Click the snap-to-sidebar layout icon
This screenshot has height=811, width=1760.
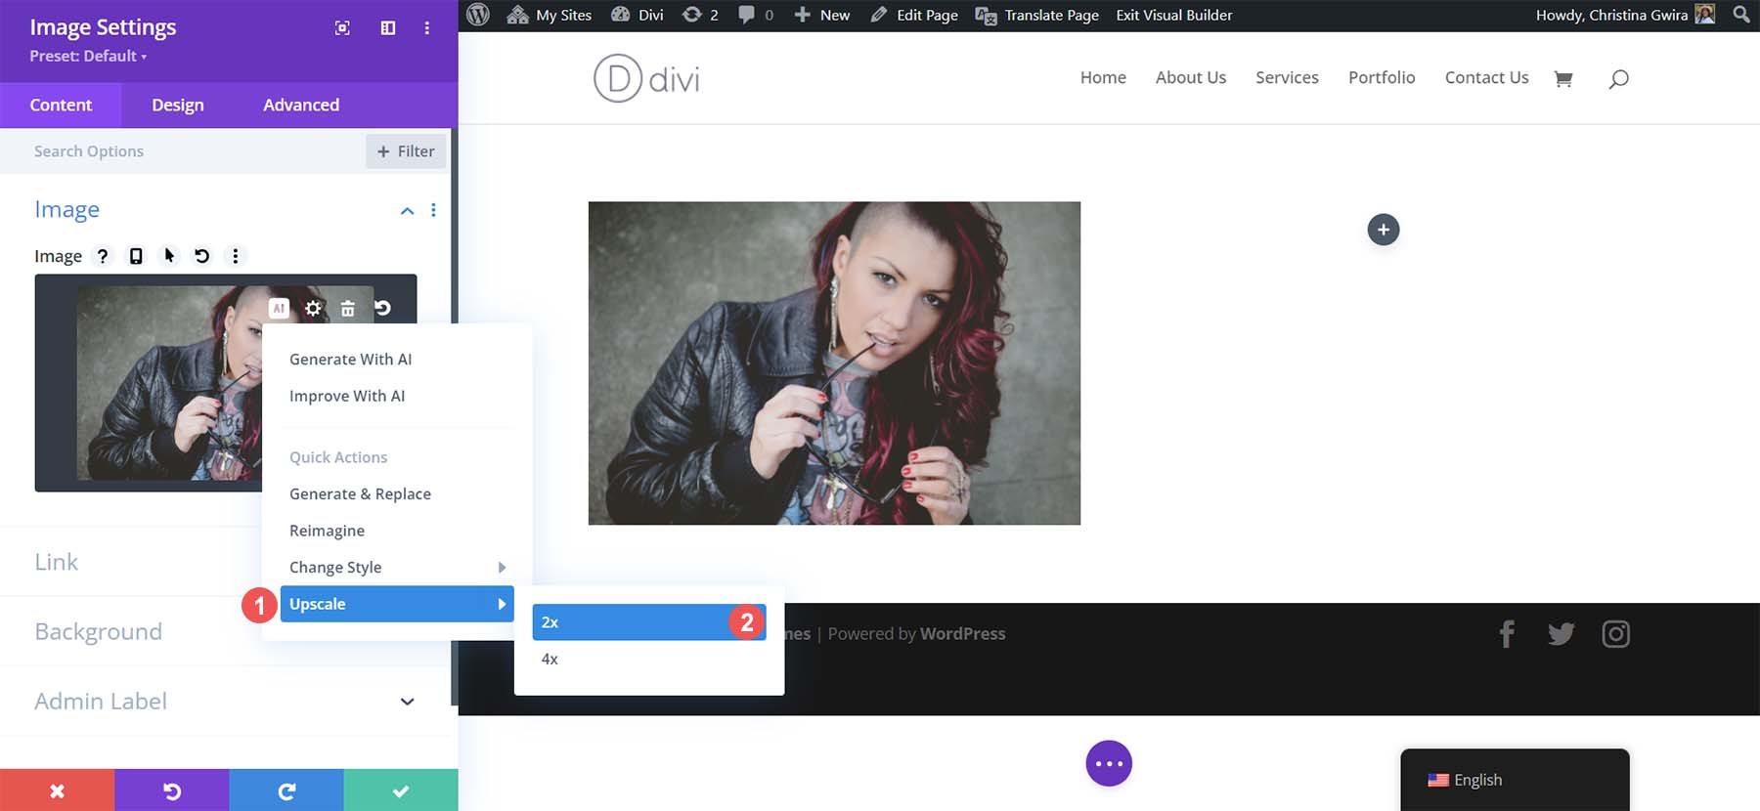[x=388, y=28]
